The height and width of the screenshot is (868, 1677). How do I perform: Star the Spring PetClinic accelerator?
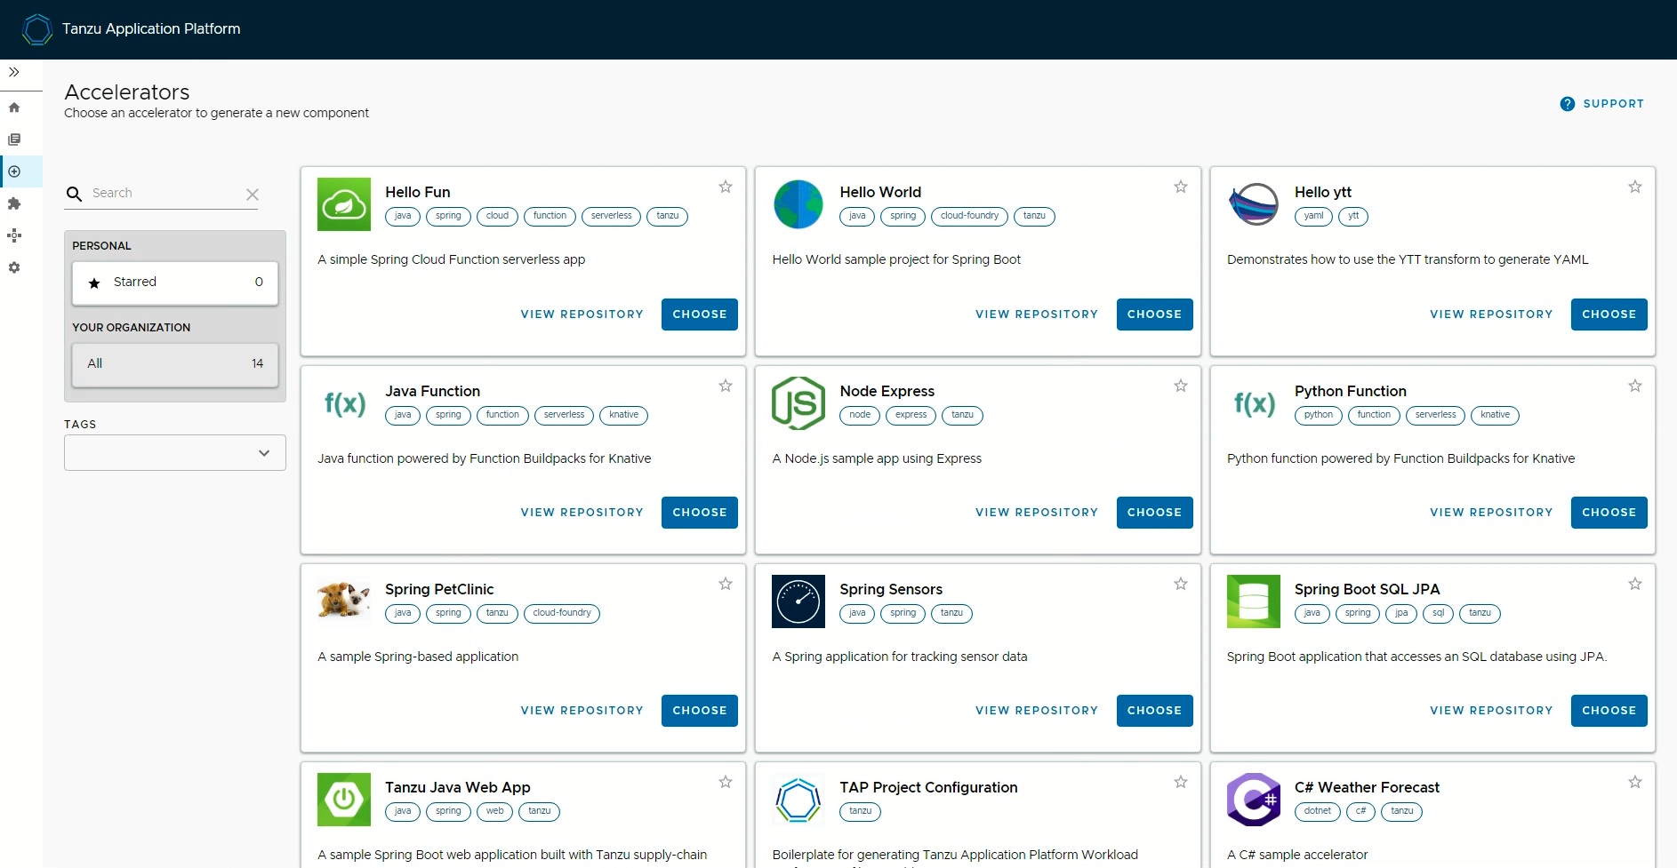[726, 584]
